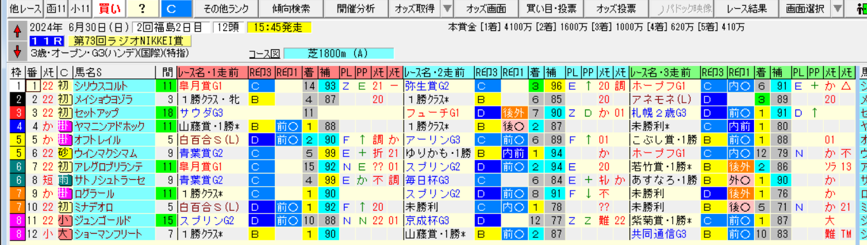Select horse オフトレイル
Image resolution: width=867 pixels, height=245 pixels.
tap(114, 139)
